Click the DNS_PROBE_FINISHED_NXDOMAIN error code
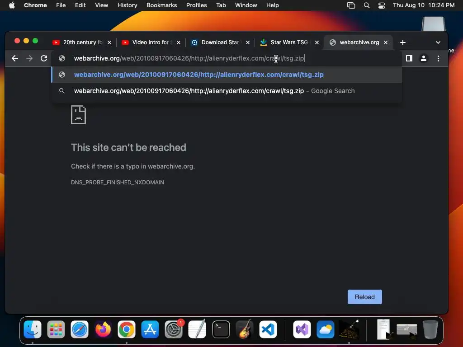 coord(118,183)
